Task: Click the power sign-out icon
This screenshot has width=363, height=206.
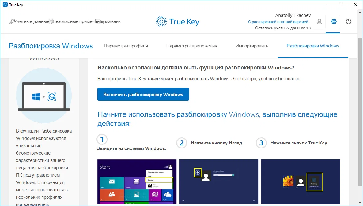Action: tap(348, 21)
